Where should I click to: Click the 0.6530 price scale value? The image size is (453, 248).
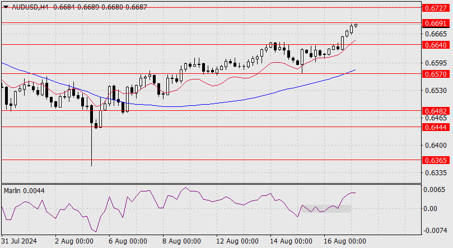click(x=436, y=91)
